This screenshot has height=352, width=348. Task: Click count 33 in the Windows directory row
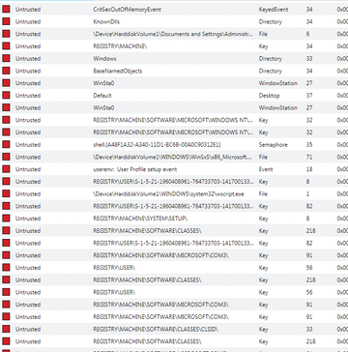pos(309,59)
